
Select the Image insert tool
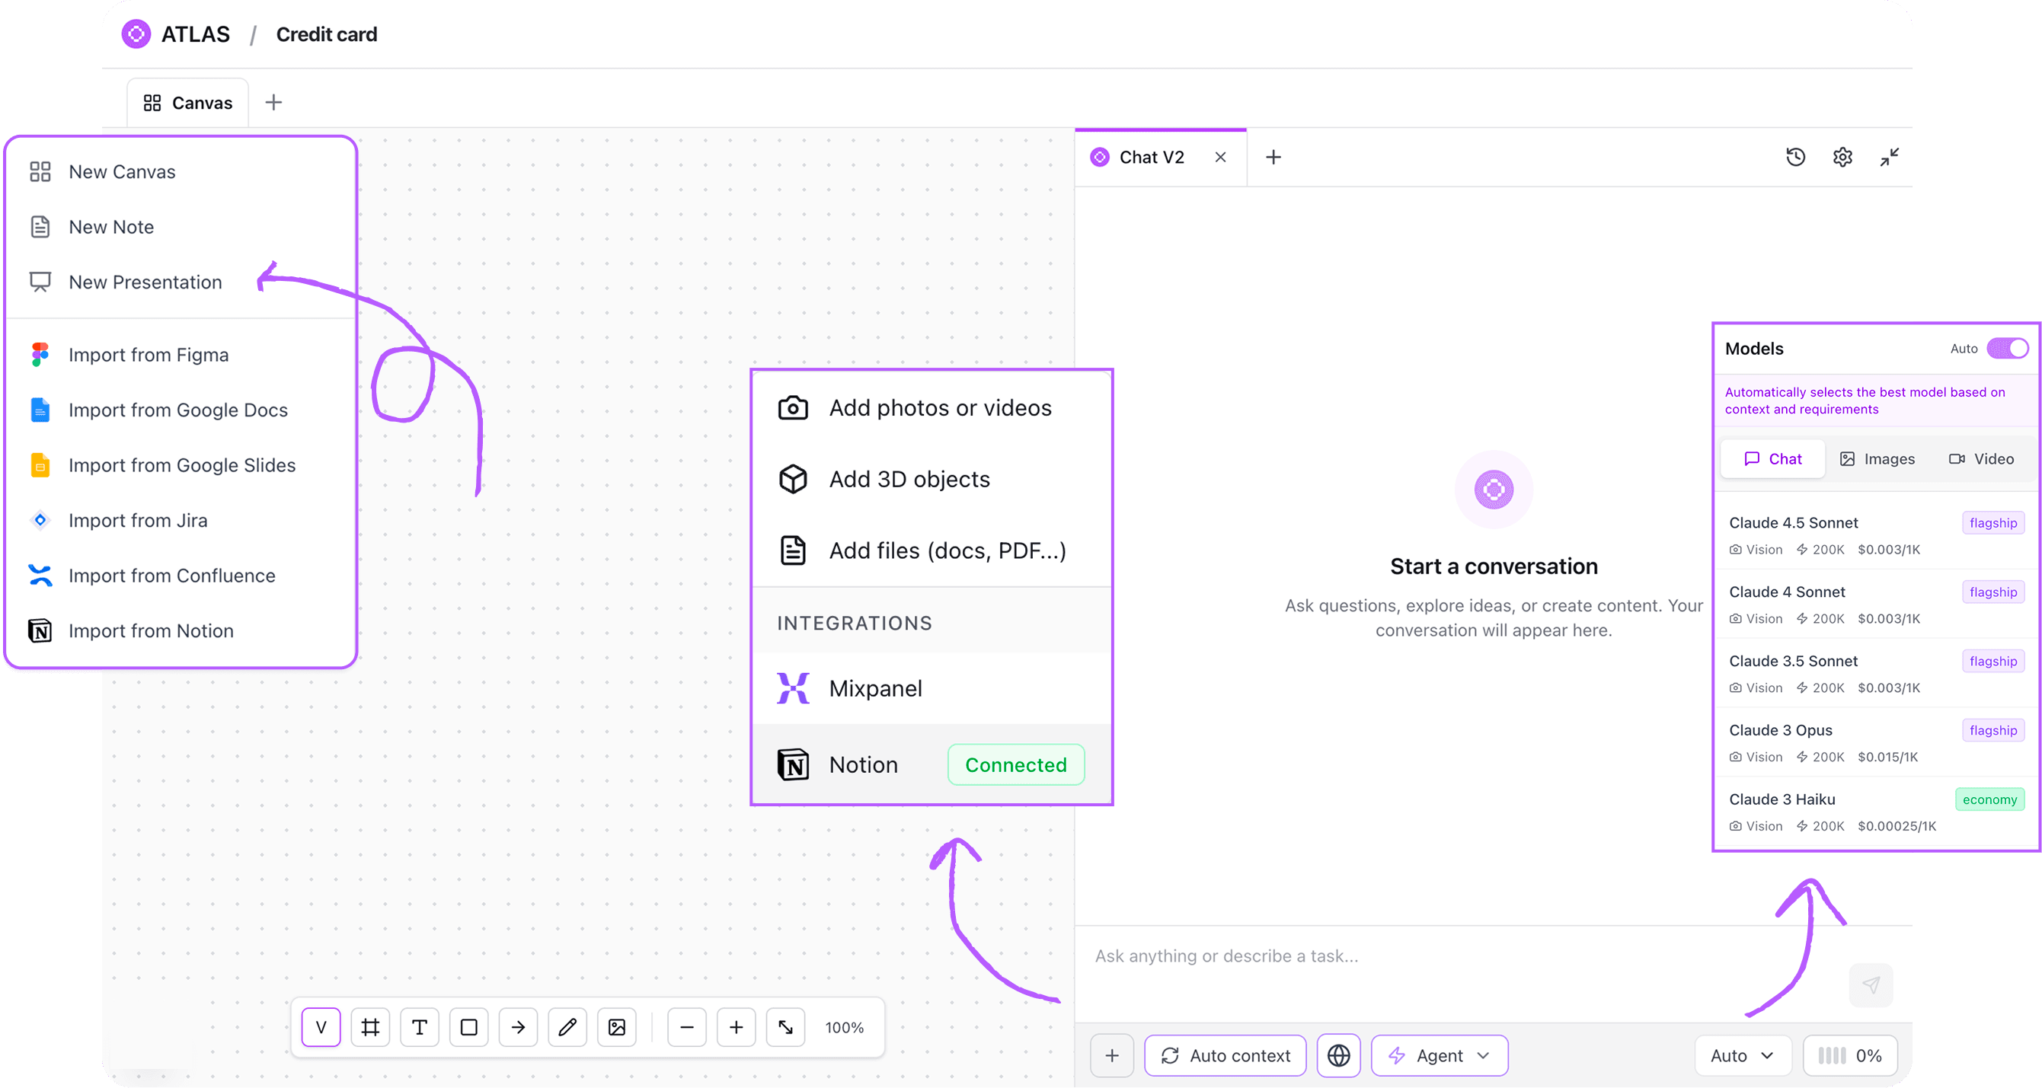point(616,1027)
